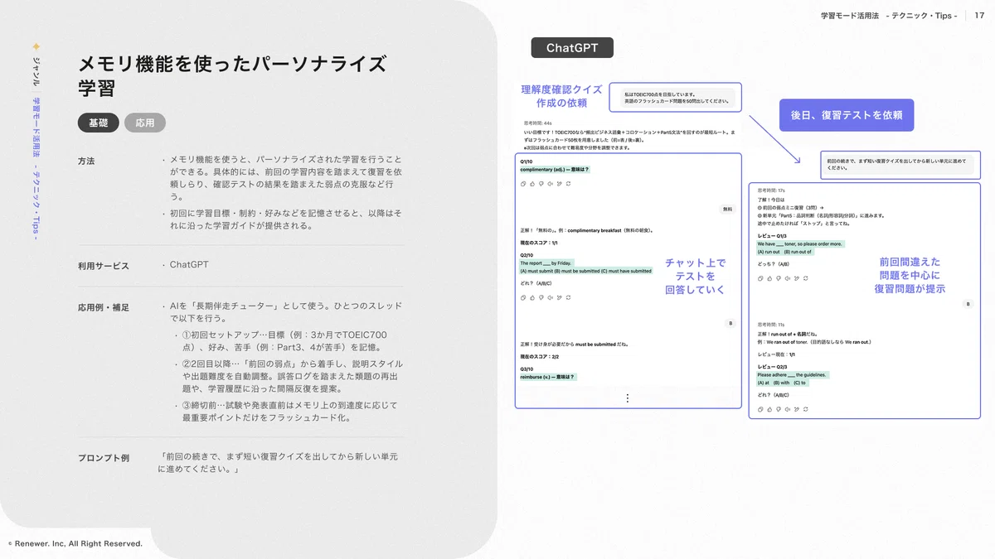Click the Renewer copyright footer text
Image resolution: width=995 pixels, height=559 pixels.
75,543
